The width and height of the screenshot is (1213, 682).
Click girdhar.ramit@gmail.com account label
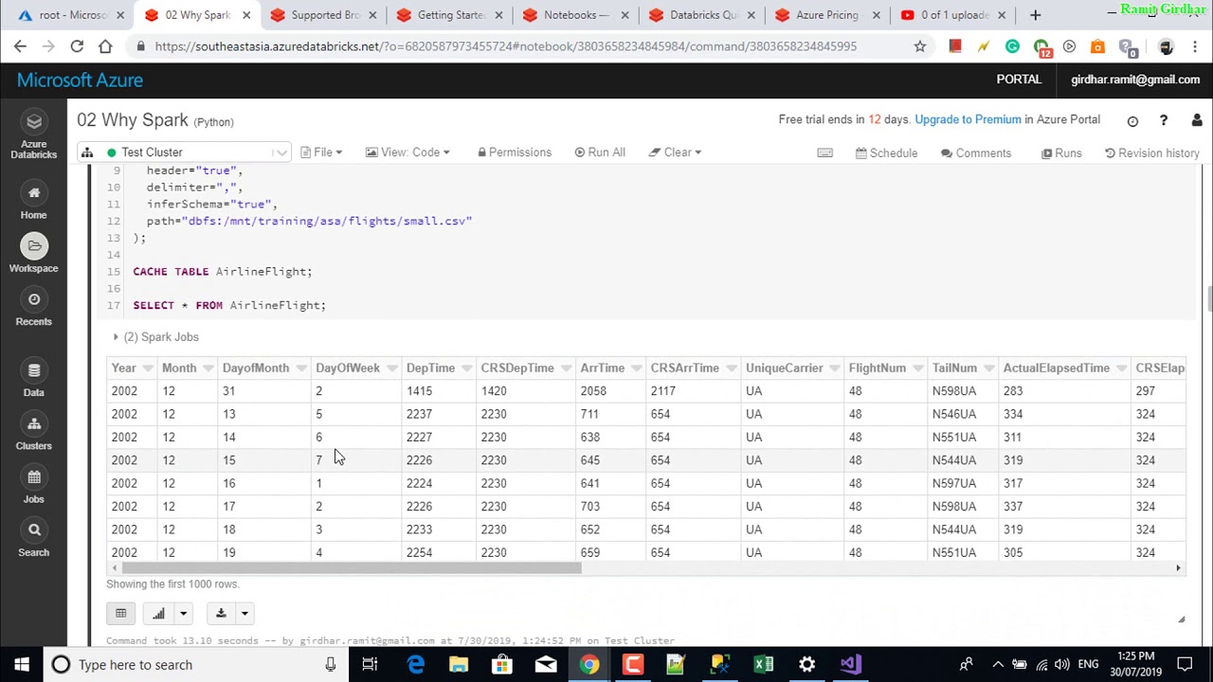tap(1135, 80)
